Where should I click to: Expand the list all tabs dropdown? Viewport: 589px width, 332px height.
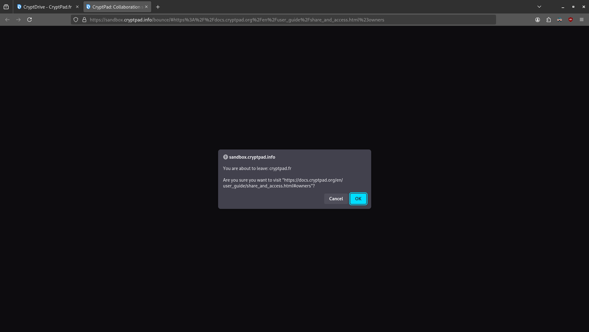(x=539, y=7)
